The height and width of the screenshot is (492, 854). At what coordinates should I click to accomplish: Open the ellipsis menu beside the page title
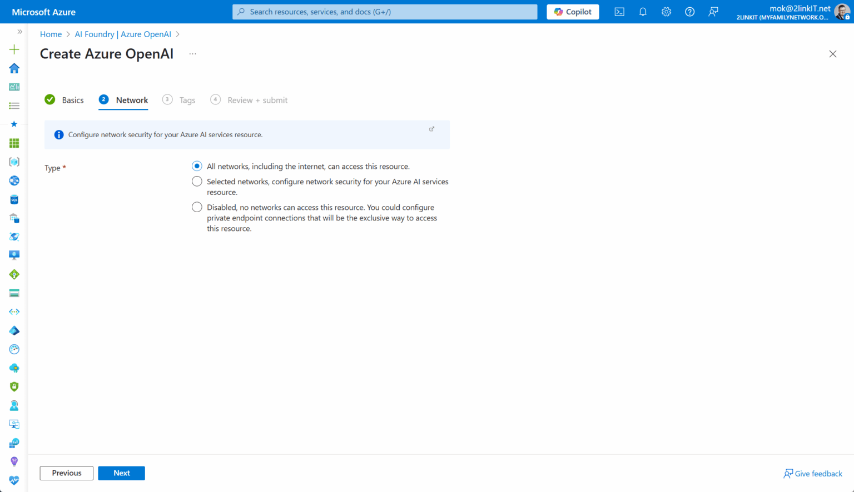pos(192,53)
